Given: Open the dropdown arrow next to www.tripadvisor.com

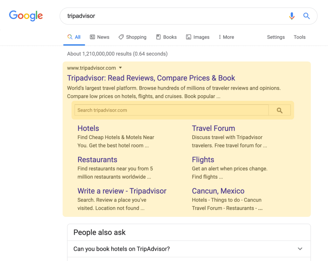Looking at the screenshot, I should [120, 68].
